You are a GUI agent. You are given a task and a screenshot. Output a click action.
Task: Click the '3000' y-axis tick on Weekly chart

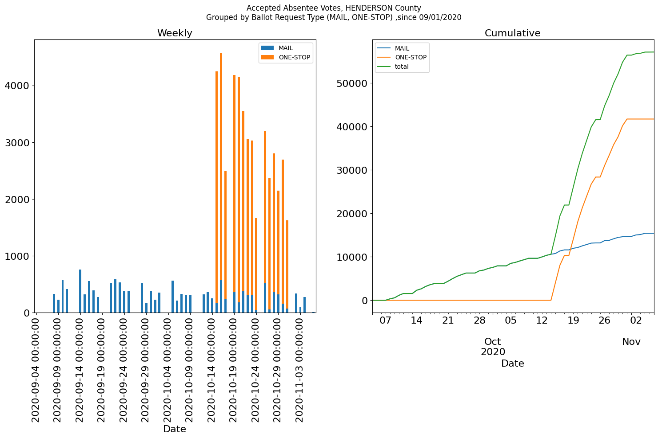17,143
